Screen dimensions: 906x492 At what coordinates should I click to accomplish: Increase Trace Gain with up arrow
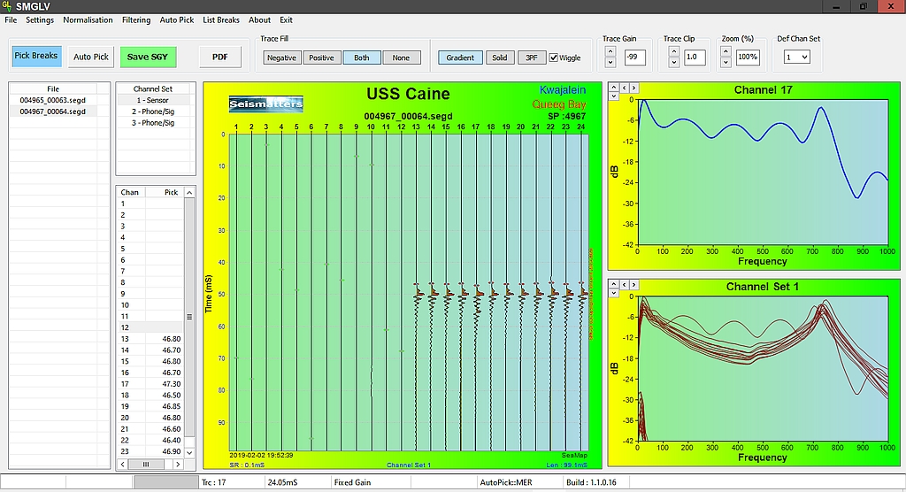610,51
